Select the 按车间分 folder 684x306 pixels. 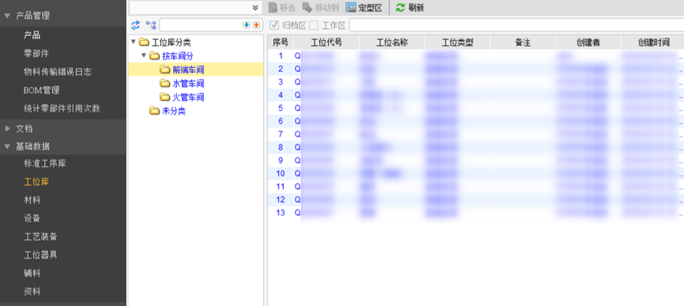coord(177,56)
